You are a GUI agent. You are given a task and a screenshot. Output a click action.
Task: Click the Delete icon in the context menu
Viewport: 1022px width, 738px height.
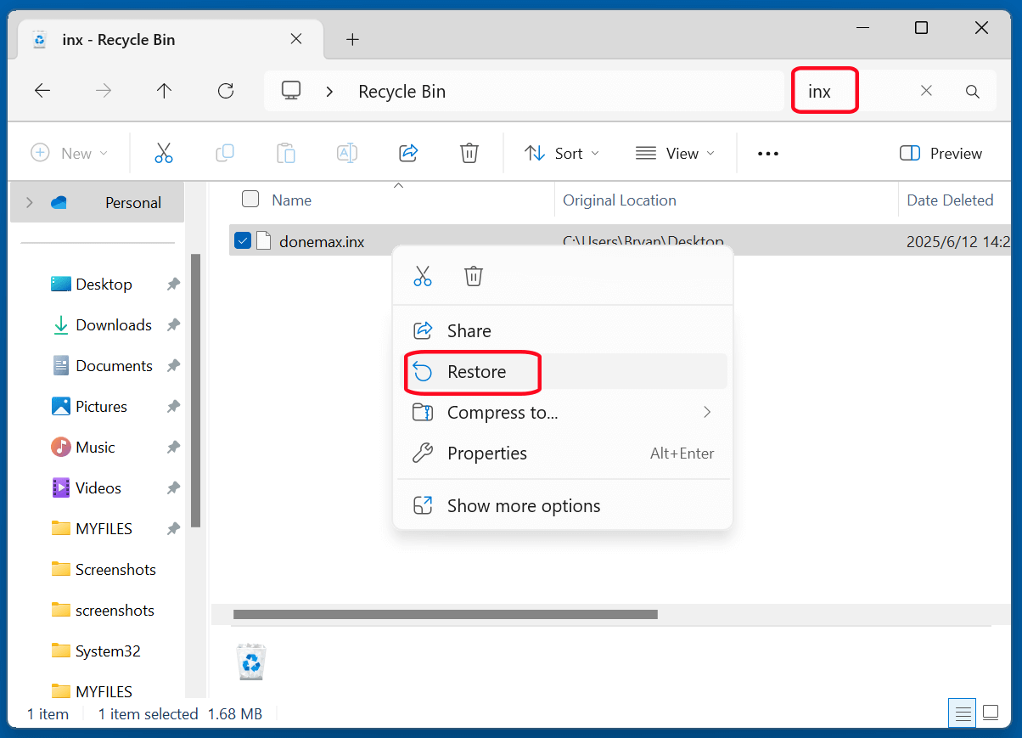click(x=473, y=275)
